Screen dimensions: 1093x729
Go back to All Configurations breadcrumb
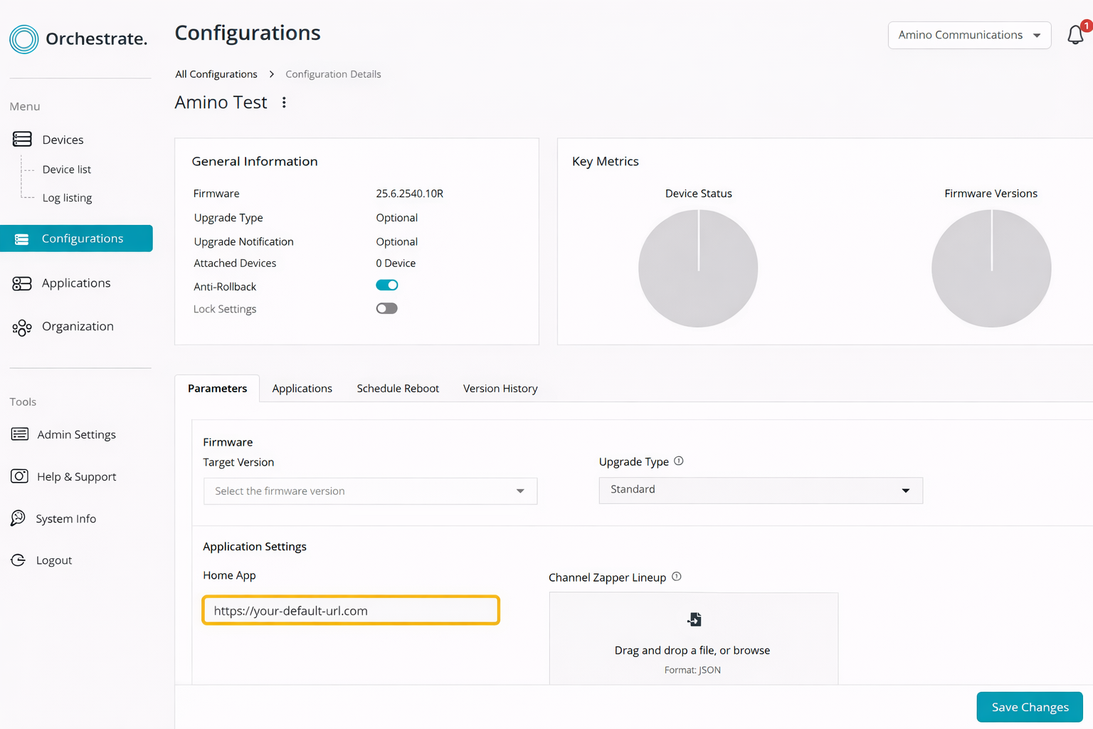click(x=216, y=74)
